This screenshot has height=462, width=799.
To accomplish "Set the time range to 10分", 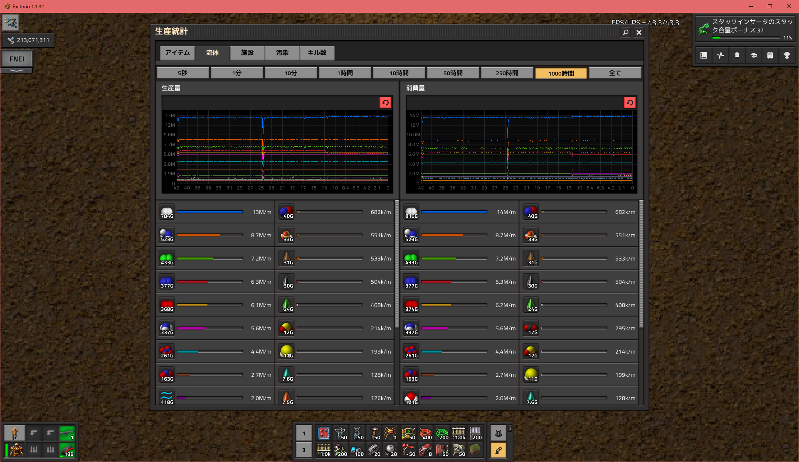I will (x=291, y=73).
